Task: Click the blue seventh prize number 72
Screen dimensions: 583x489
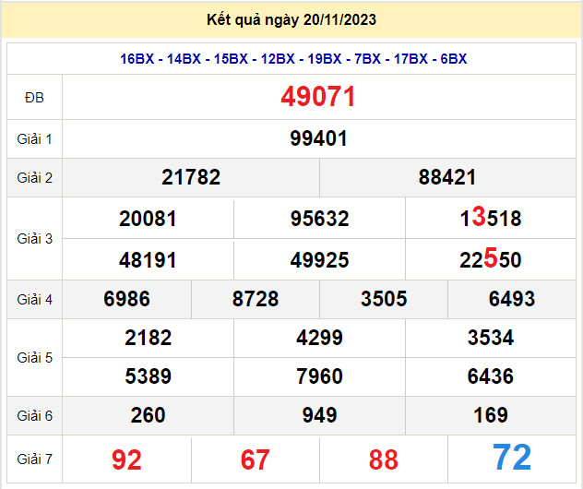Action: click(x=512, y=458)
